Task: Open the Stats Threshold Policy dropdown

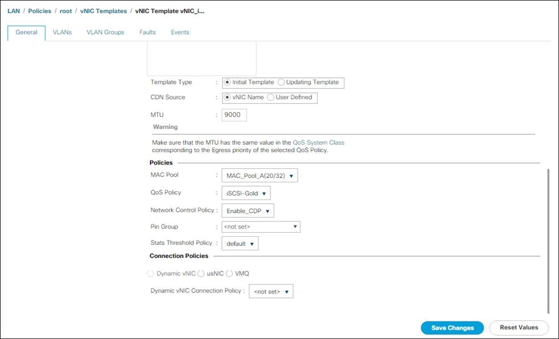Action: 240,244
